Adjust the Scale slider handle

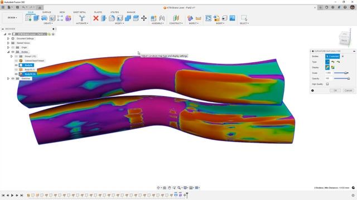[x=345, y=73]
